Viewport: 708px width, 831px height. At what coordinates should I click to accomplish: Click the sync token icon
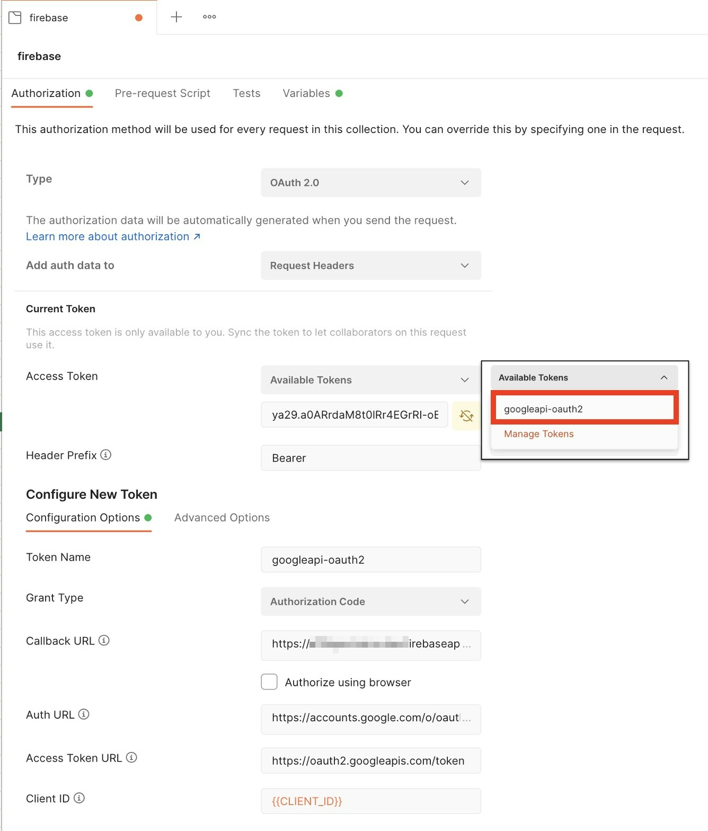pos(466,415)
